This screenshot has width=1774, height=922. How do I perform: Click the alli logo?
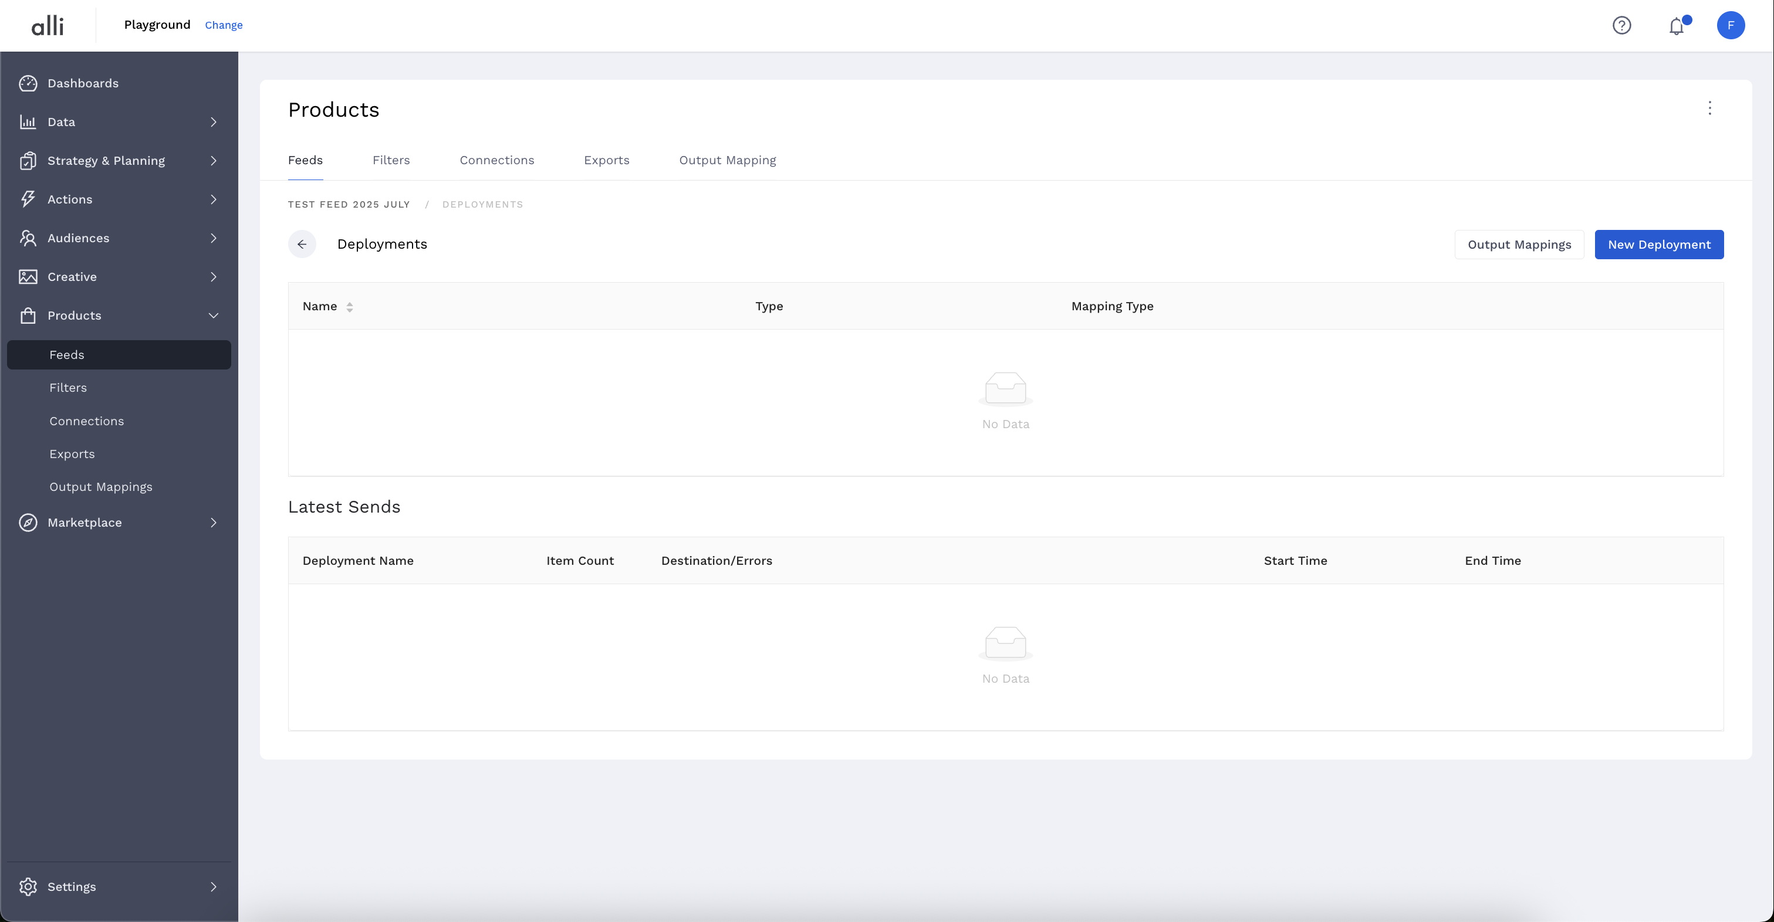point(48,26)
